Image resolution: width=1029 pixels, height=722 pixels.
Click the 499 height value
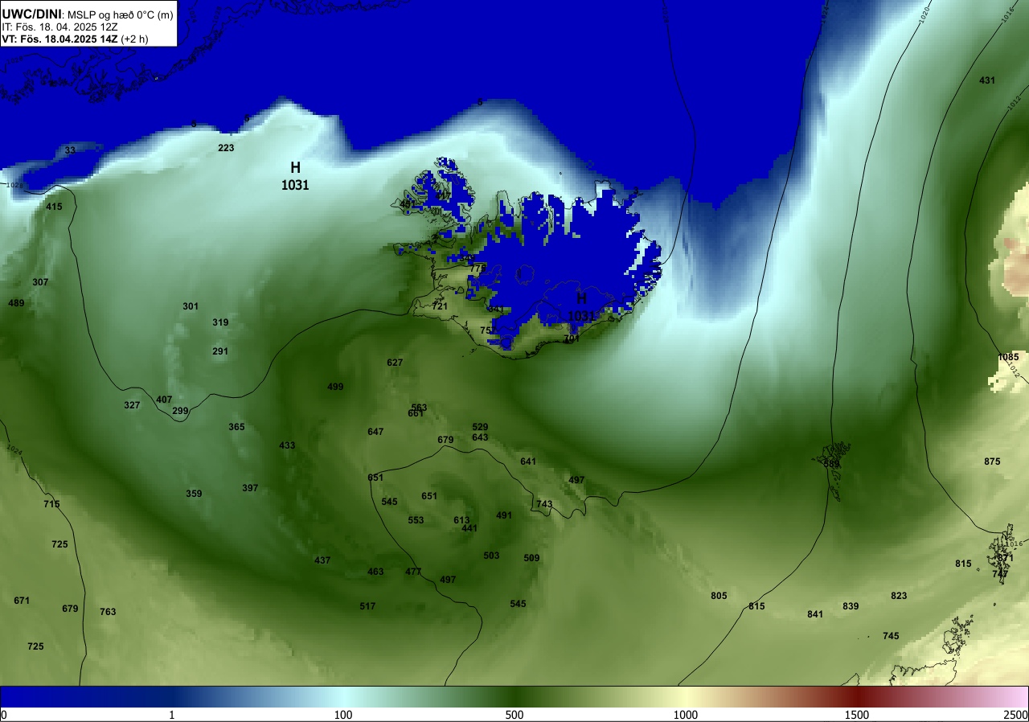335,387
